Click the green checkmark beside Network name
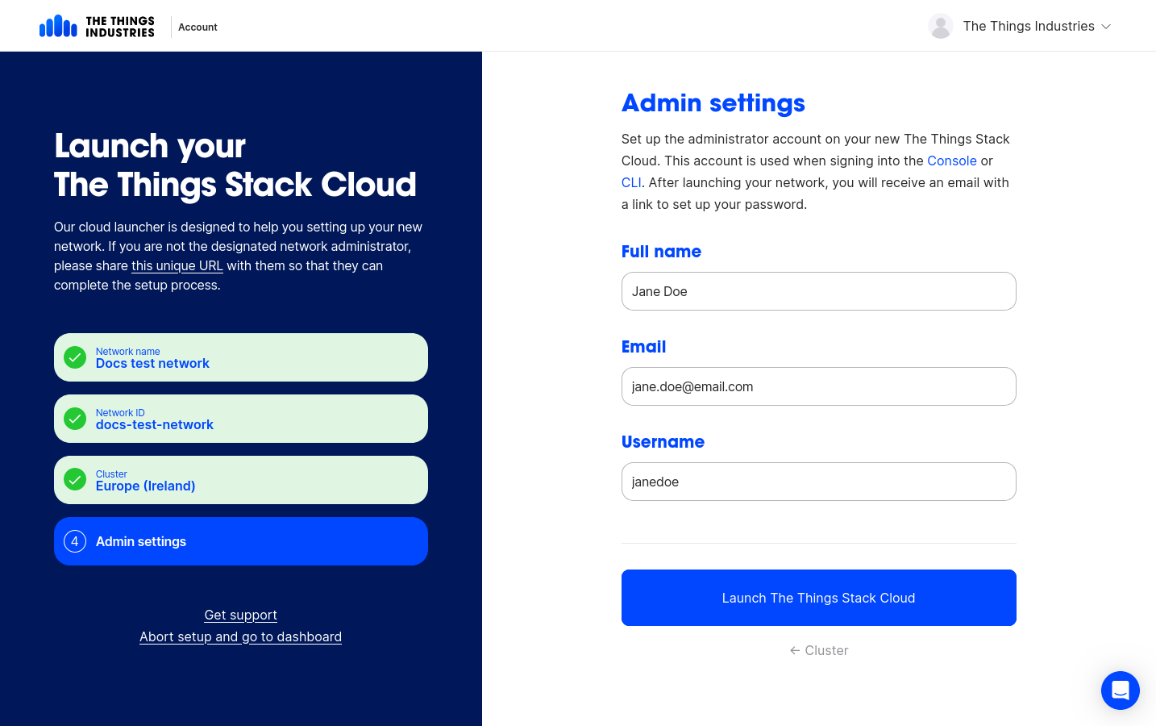Viewport: 1156px width, 726px height. coord(75,357)
